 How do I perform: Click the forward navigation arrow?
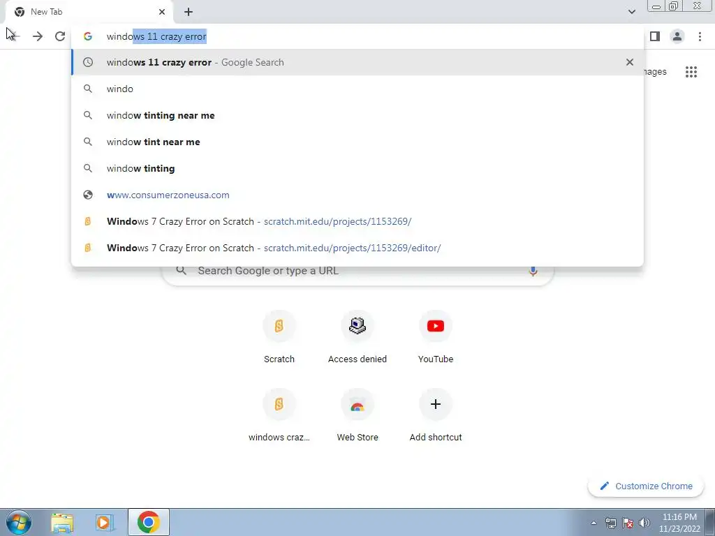[38, 36]
